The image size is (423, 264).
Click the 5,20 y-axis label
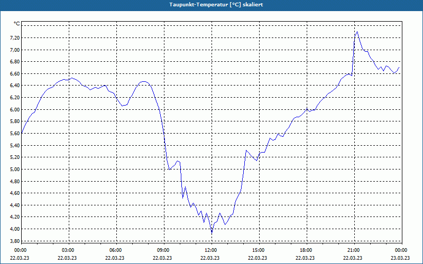(x=15, y=157)
